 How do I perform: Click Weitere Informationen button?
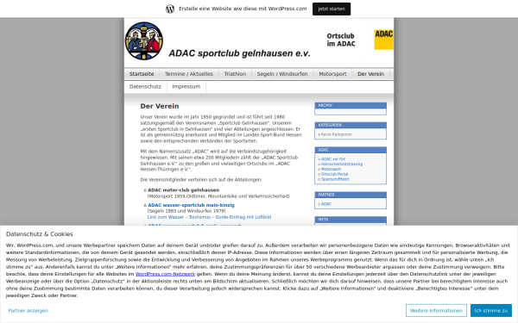436,310
